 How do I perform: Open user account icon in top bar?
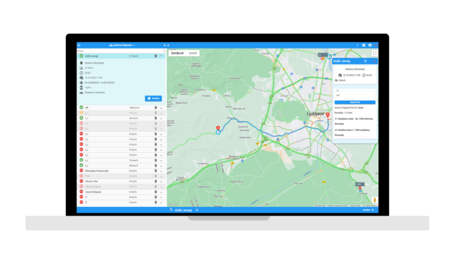(370, 45)
